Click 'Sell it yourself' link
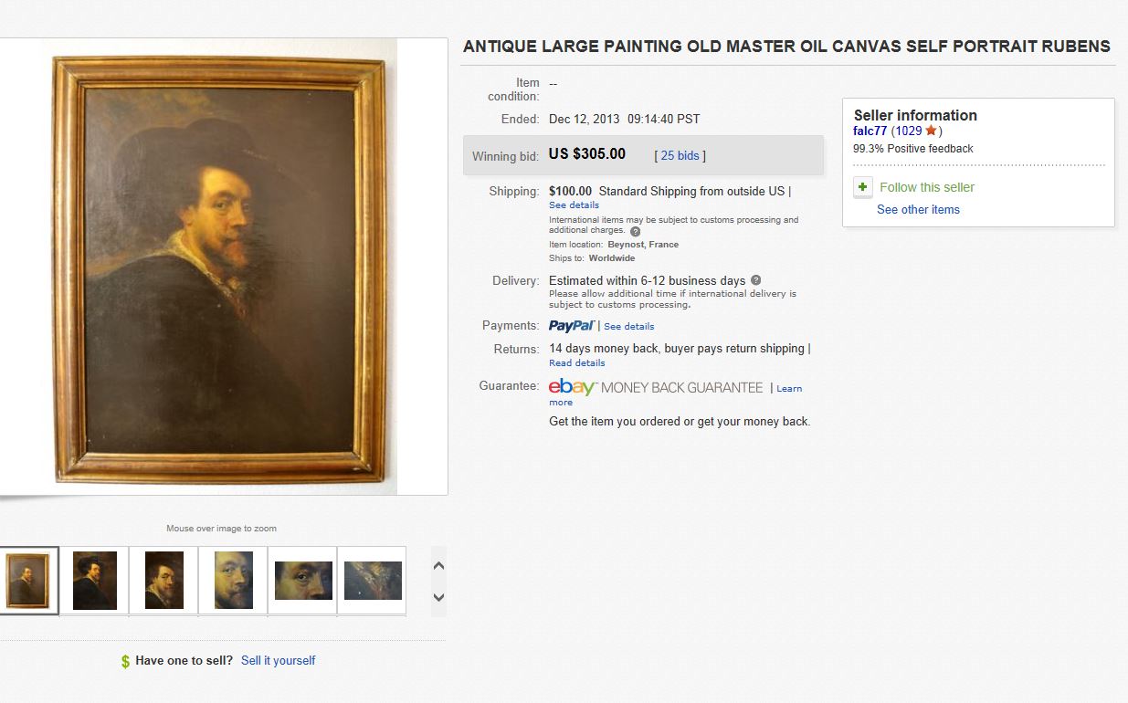Screen dimensions: 1128x703 click(x=278, y=660)
